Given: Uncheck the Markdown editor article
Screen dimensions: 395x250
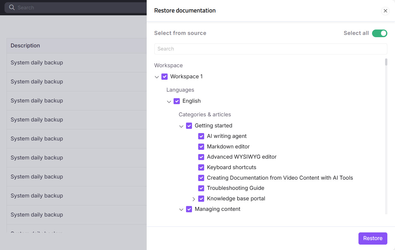Looking at the screenshot, I should tap(201, 147).
